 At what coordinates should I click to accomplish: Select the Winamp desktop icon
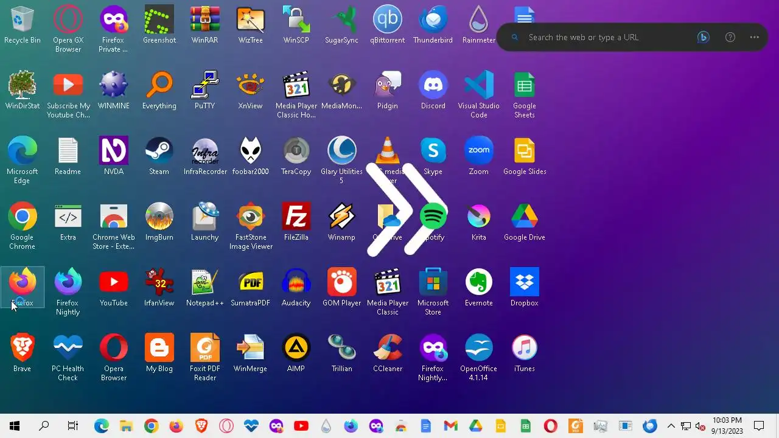point(341,223)
